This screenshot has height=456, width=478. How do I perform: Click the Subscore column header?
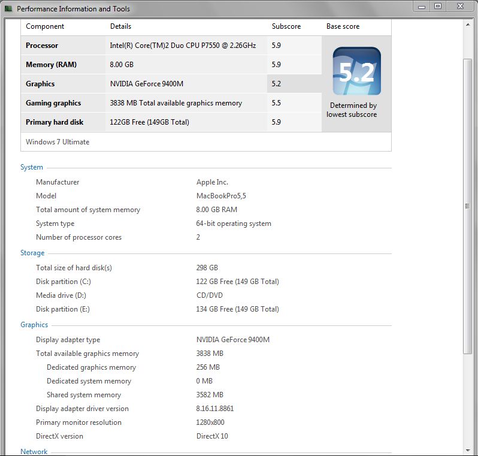point(286,26)
